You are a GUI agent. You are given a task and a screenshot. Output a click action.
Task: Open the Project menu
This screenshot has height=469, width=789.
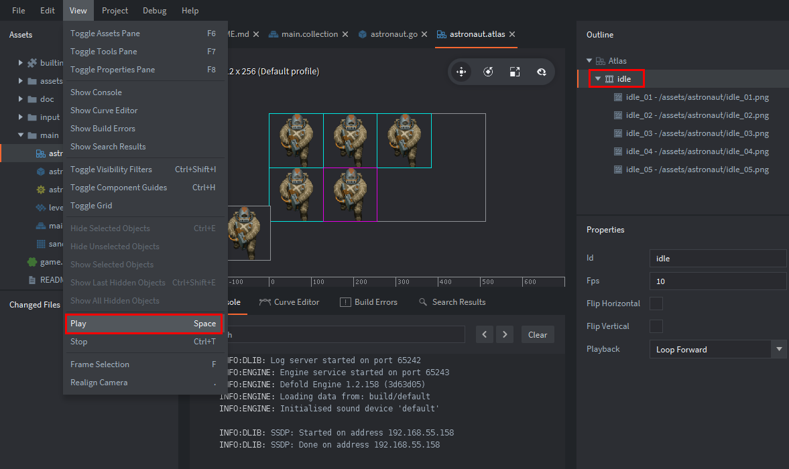pyautogui.click(x=115, y=11)
